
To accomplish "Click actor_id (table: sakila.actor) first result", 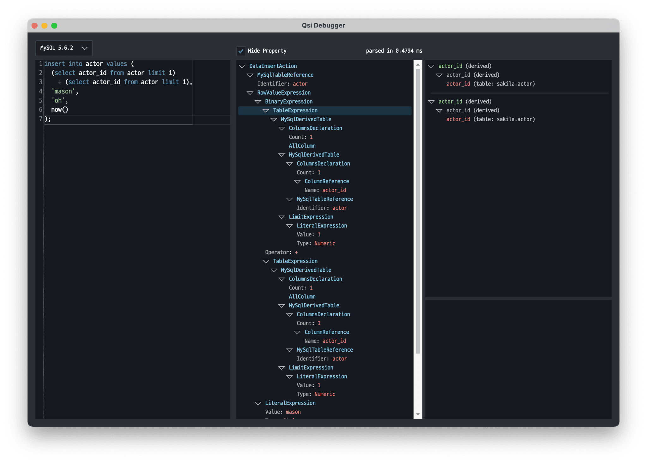I will point(490,84).
